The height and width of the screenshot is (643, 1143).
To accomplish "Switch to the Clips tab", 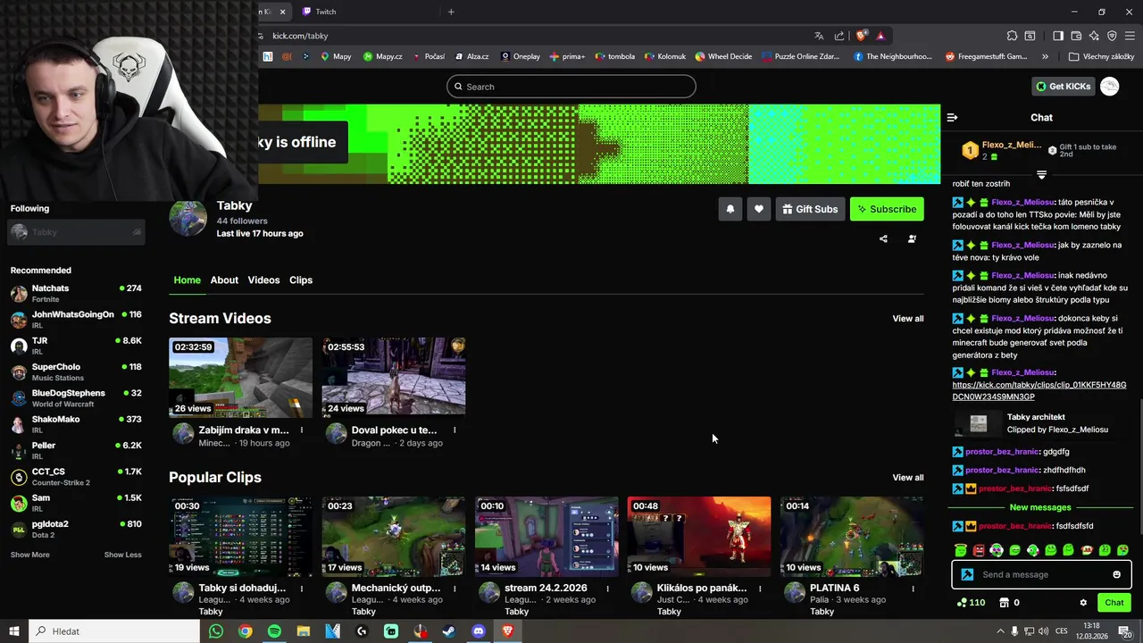I will pyautogui.click(x=301, y=280).
